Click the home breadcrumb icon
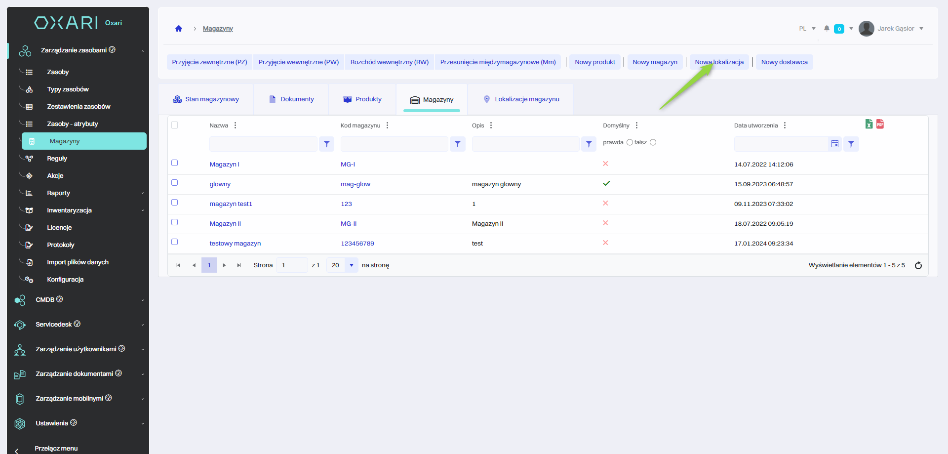948x454 pixels. coord(179,29)
